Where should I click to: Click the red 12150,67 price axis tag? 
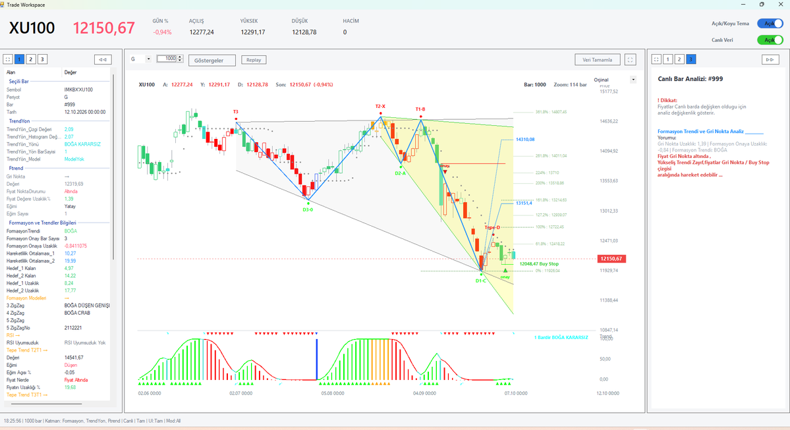pyautogui.click(x=611, y=259)
